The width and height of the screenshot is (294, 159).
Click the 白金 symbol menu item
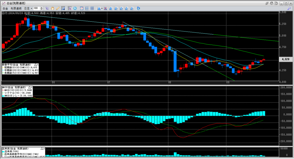pos(5,8)
